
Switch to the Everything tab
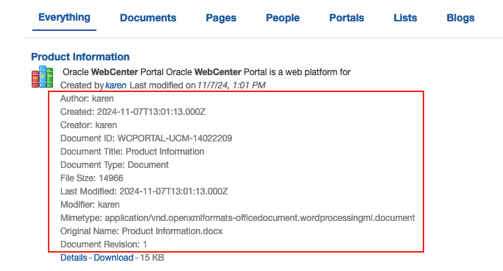pyautogui.click(x=64, y=18)
